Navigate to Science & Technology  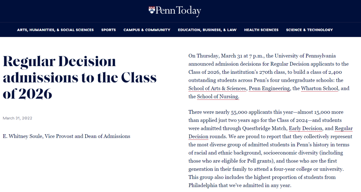(310, 30)
